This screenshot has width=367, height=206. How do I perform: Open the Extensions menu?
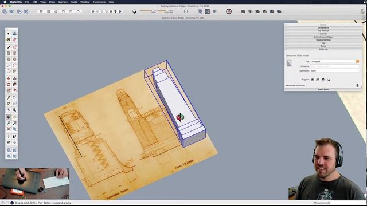point(99,2)
